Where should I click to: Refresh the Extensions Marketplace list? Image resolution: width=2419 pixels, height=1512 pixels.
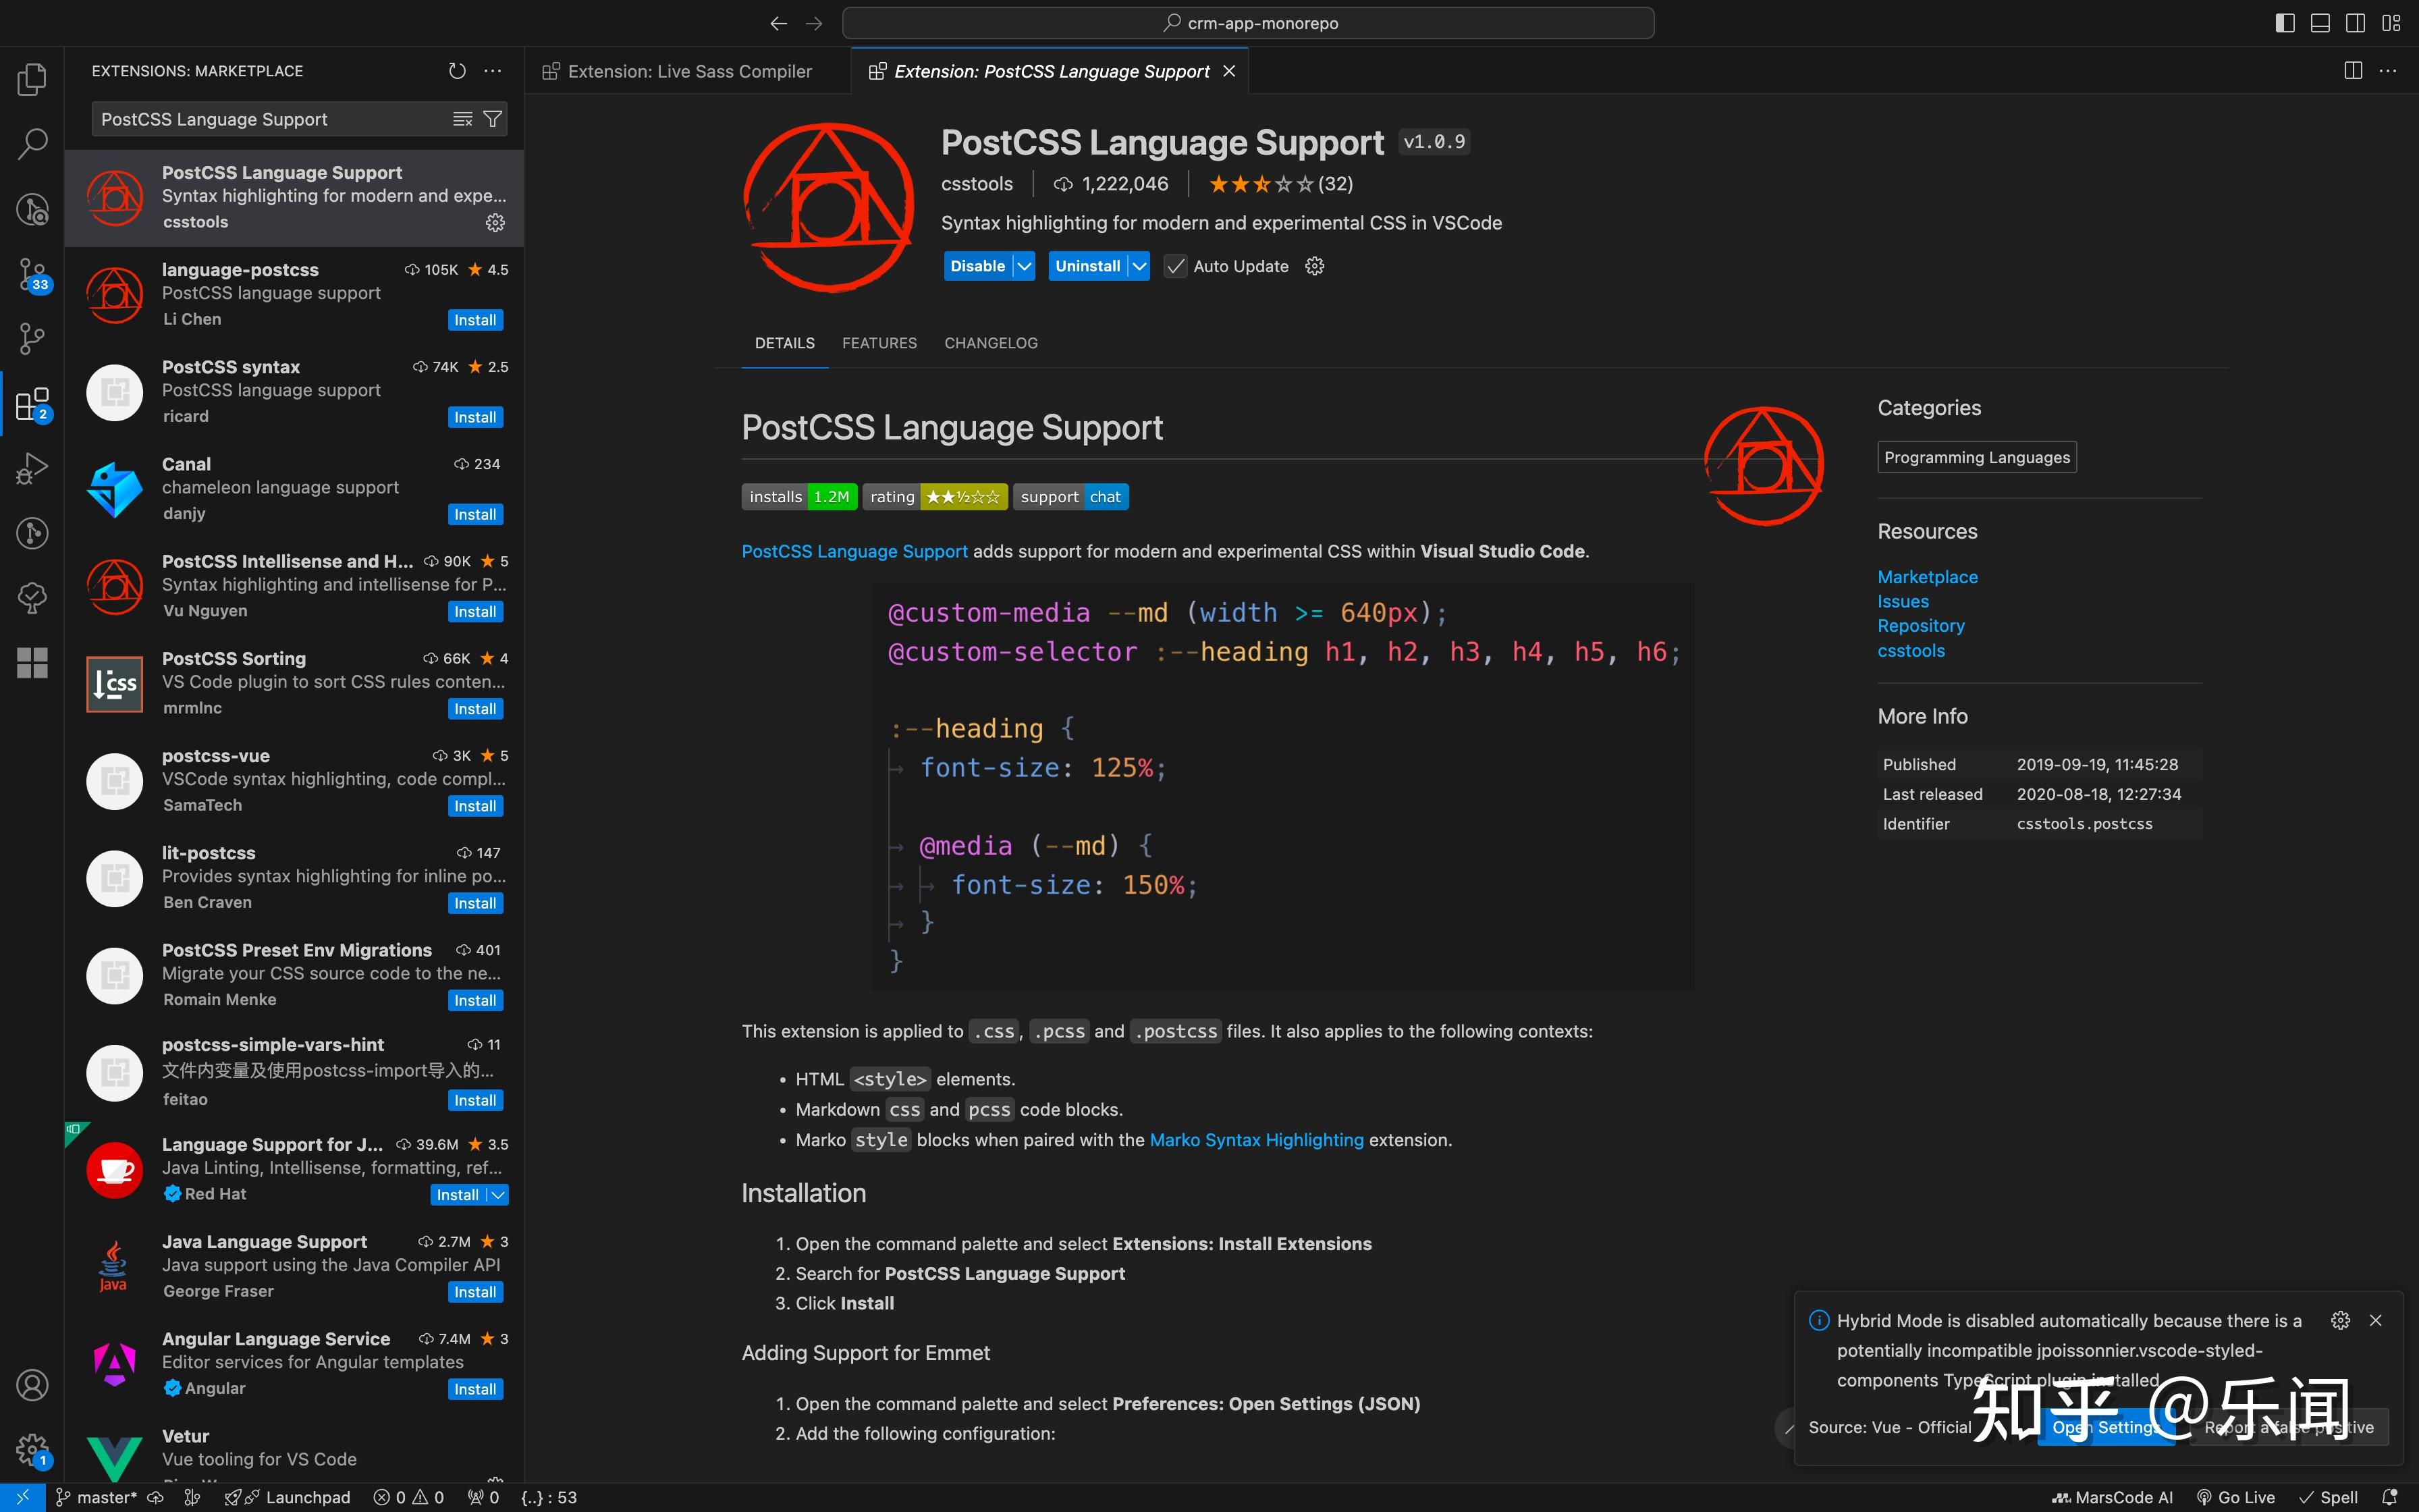click(457, 70)
